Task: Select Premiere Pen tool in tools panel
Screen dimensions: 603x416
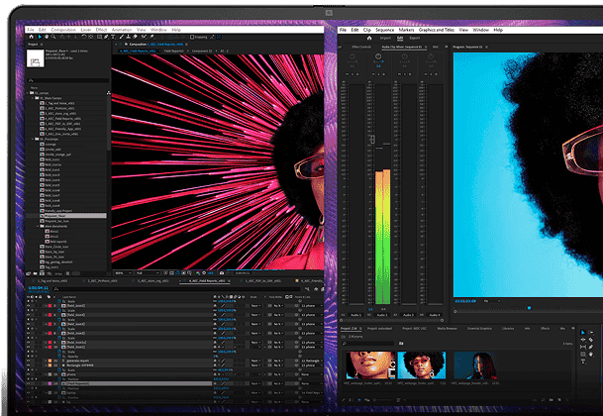Action: click(591, 347)
